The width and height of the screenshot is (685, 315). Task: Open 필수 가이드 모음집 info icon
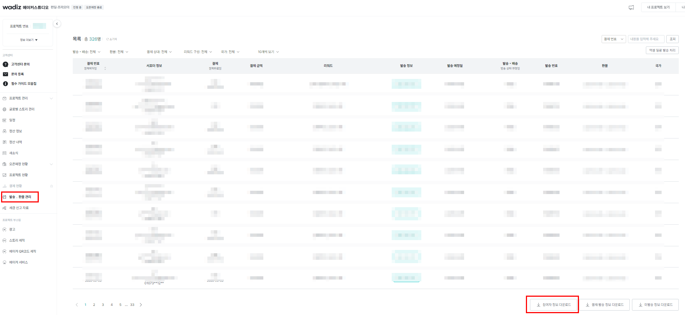tap(5, 84)
